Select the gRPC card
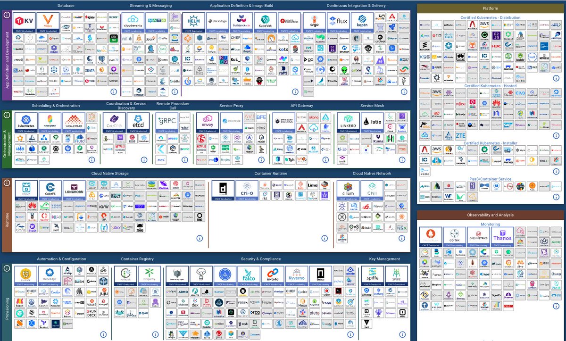Screen dimensions: 566x341 167,123
